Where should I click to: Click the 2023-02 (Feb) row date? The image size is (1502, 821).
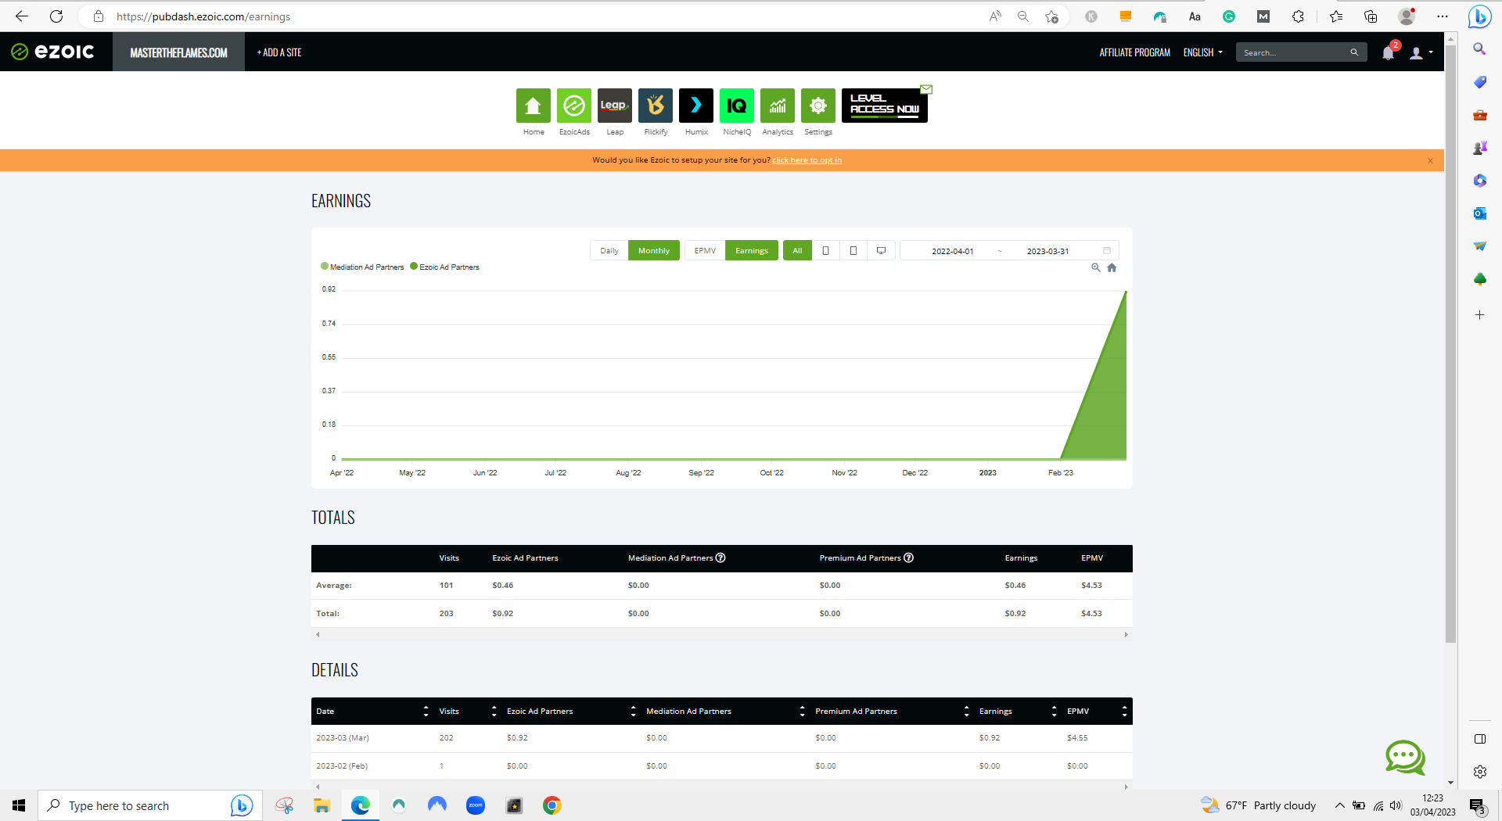[341, 765]
